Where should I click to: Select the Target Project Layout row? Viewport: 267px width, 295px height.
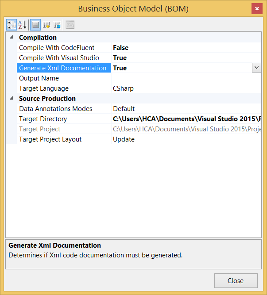coord(50,139)
